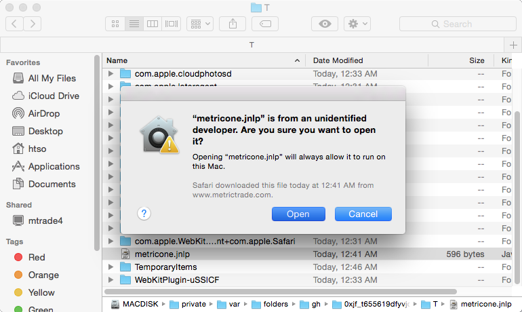
Task: Switch to Cover Flow view
Action: (172, 24)
